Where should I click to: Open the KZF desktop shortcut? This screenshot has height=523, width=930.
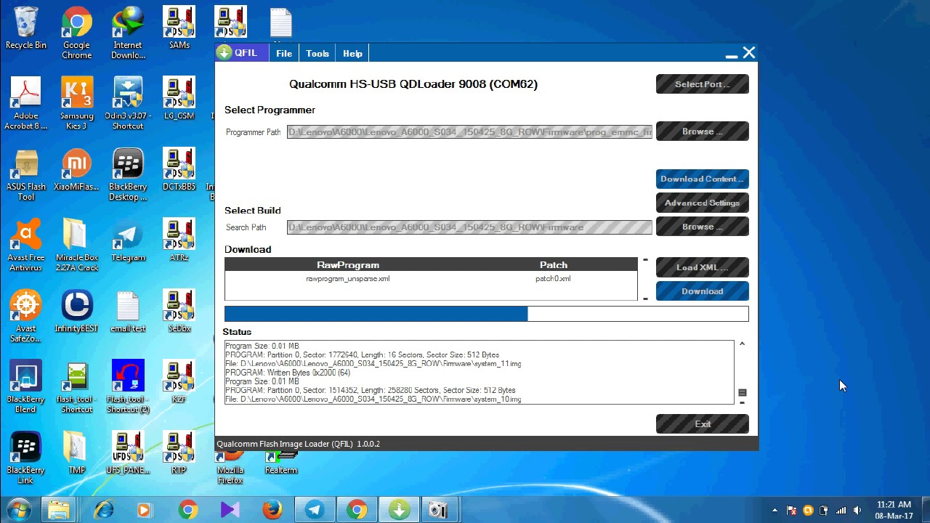179,382
